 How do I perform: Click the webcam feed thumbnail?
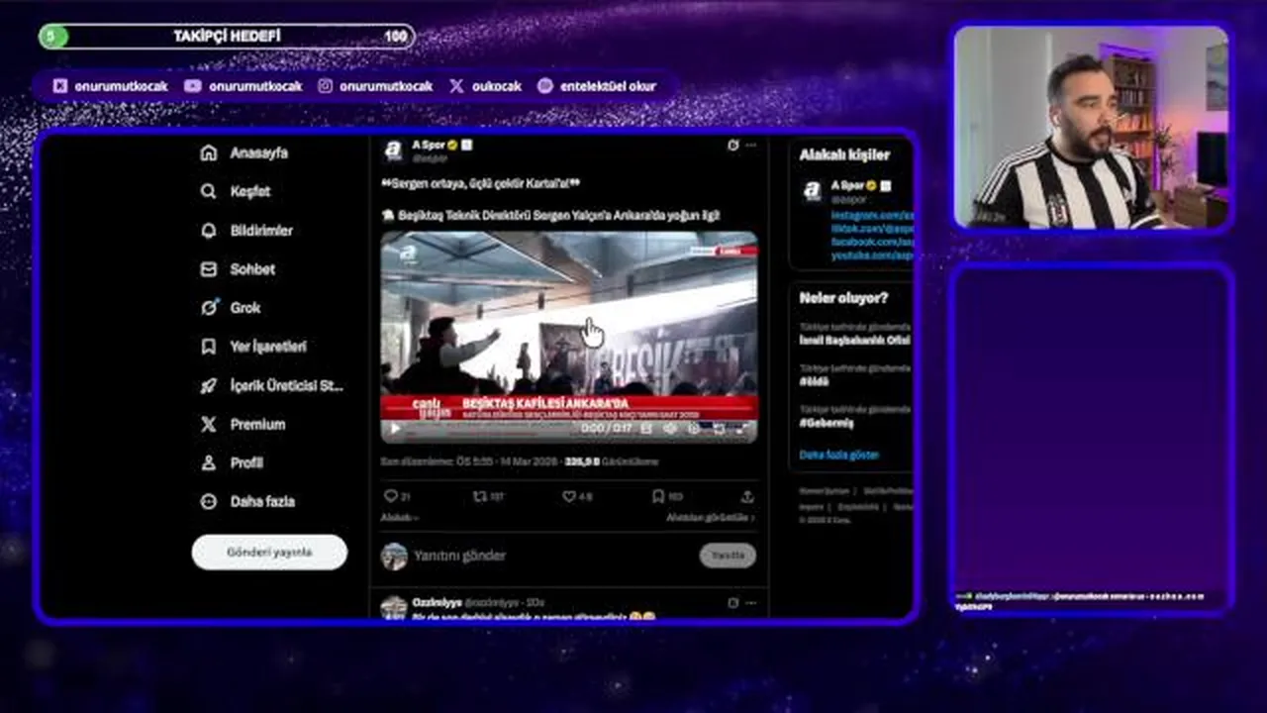tap(1092, 128)
